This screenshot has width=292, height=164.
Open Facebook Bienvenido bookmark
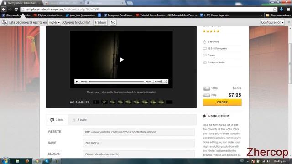pyautogui.click(x=16, y=15)
